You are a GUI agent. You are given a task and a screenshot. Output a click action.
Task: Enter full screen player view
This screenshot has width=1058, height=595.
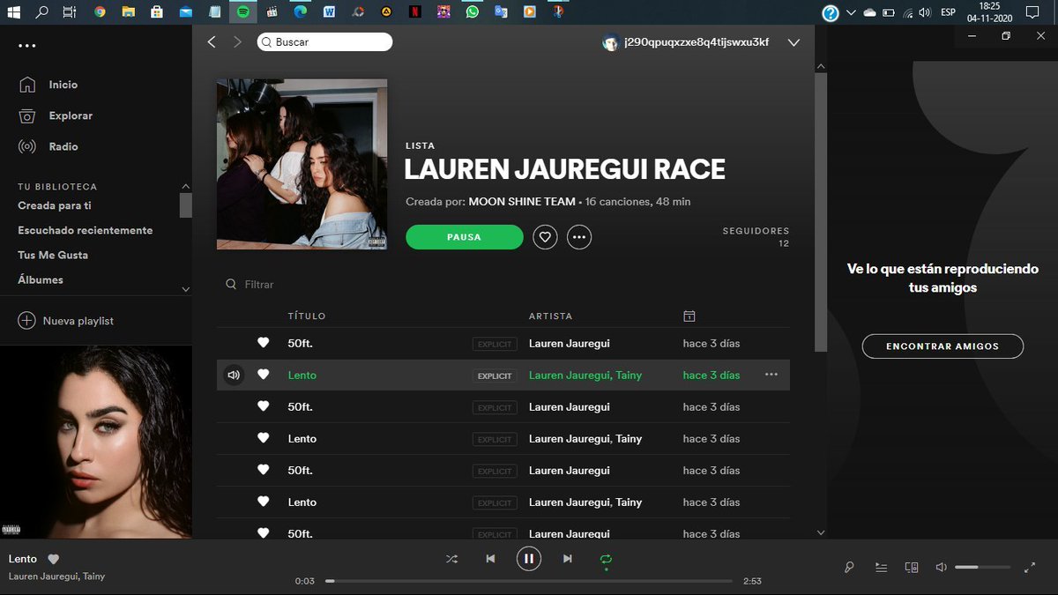[x=1030, y=568]
